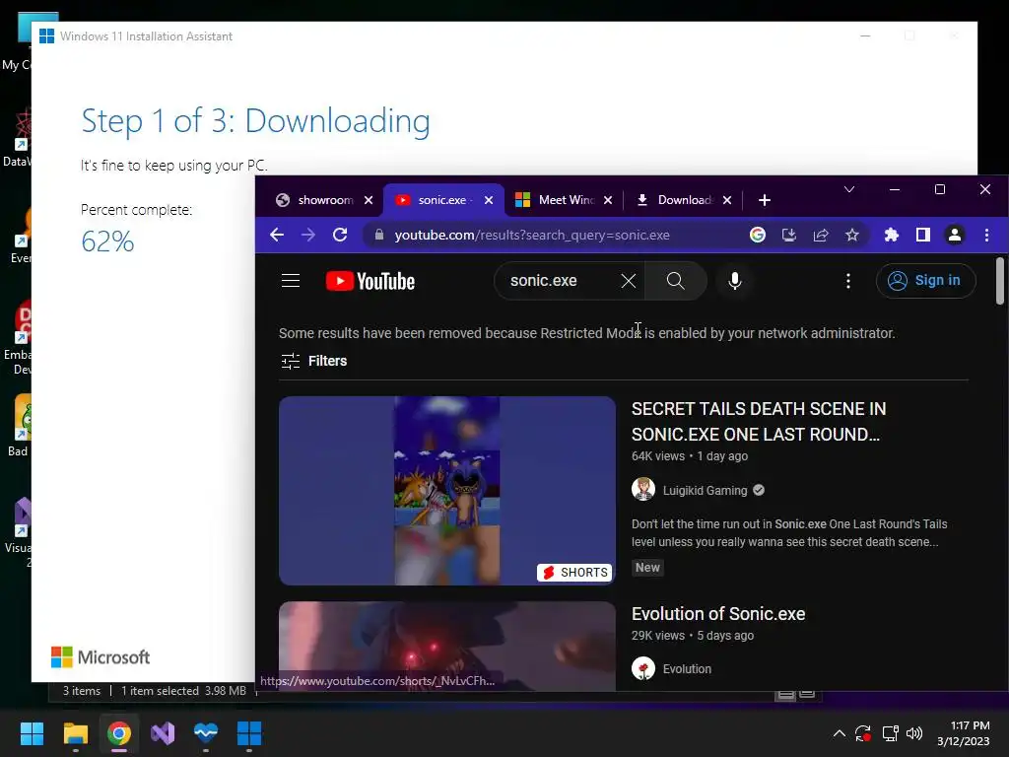Open PC Health Check taskbar icon
This screenshot has height=757, width=1009.
206,733
